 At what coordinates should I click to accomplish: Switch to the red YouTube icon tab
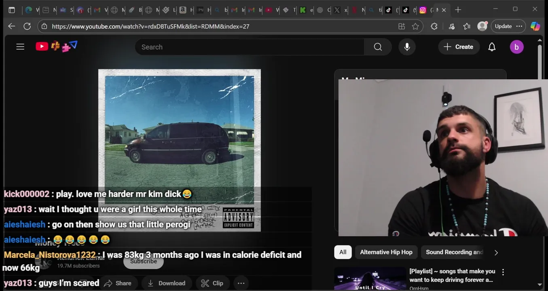point(269,10)
